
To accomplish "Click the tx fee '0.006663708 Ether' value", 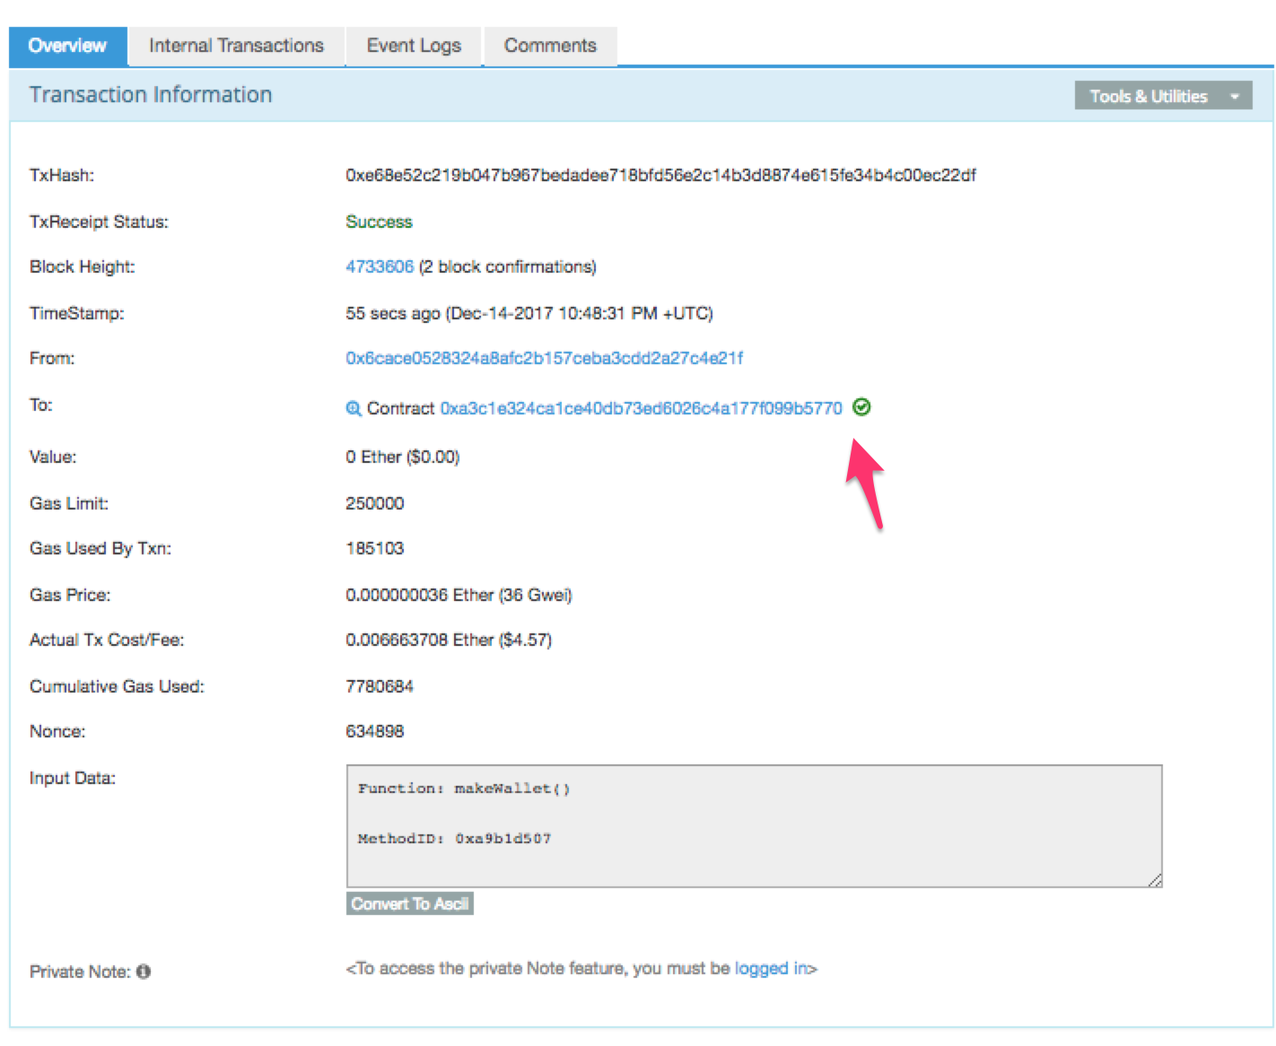I will (x=449, y=640).
